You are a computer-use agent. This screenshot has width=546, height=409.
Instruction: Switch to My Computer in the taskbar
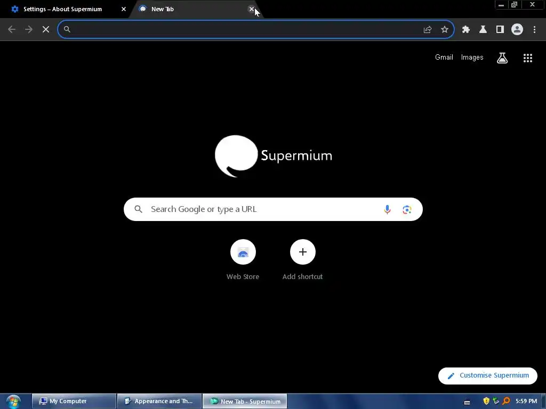pos(74,402)
